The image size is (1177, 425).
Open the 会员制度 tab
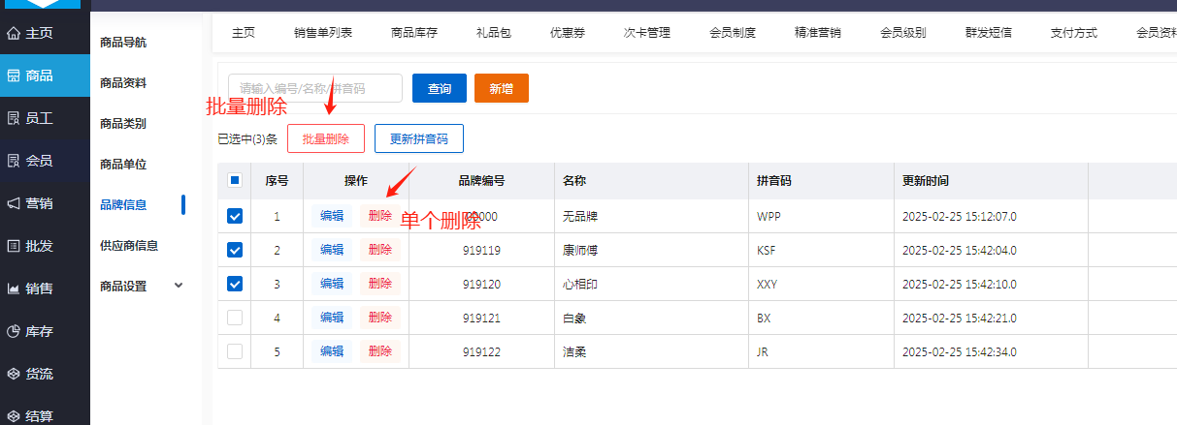click(x=733, y=33)
